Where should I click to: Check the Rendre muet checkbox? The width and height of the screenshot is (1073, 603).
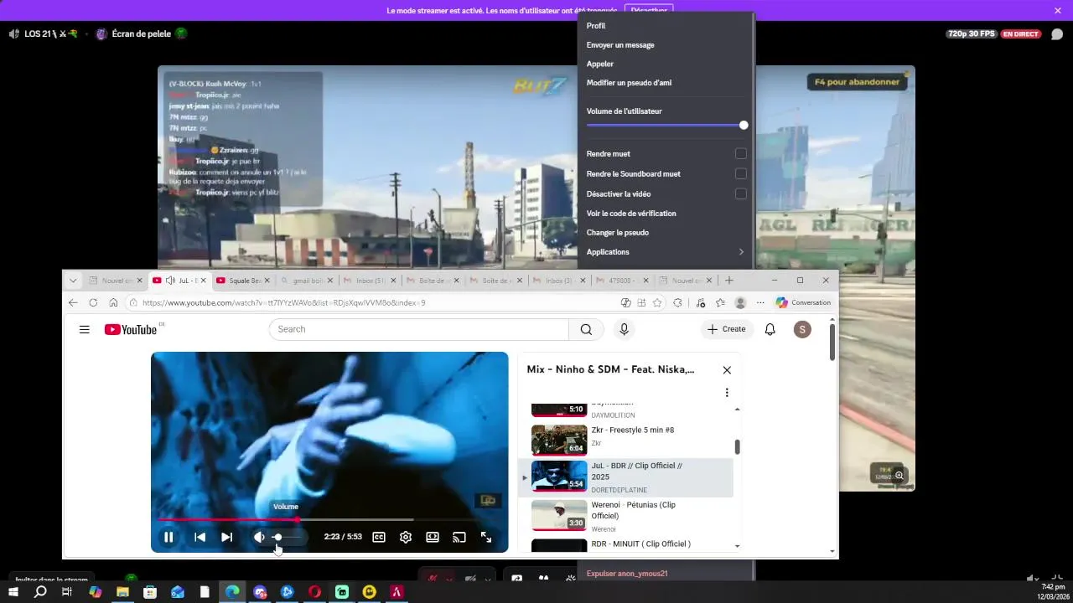click(x=741, y=154)
